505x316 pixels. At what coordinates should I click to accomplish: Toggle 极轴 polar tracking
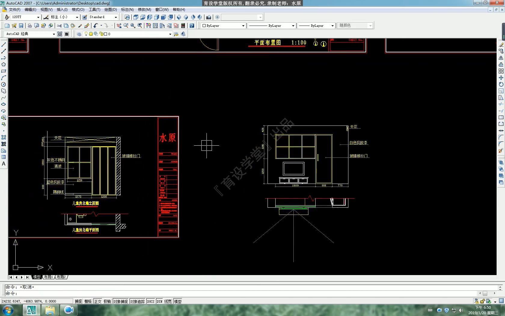tap(107, 301)
